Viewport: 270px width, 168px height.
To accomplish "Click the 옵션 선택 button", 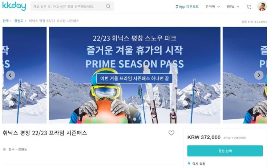I will click(225, 151).
